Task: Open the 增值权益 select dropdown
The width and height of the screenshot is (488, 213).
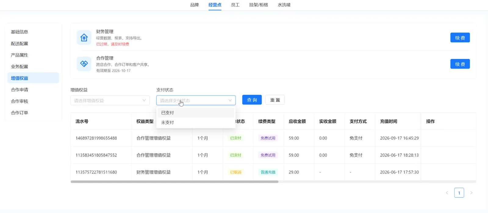Action: (110, 100)
